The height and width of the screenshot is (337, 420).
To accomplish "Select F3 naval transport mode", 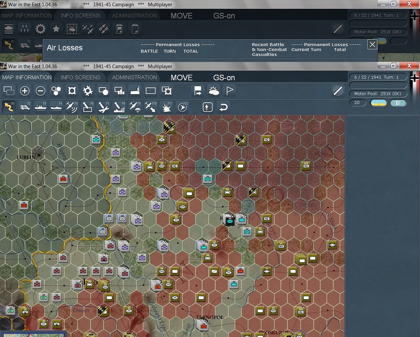I will (x=41, y=107).
